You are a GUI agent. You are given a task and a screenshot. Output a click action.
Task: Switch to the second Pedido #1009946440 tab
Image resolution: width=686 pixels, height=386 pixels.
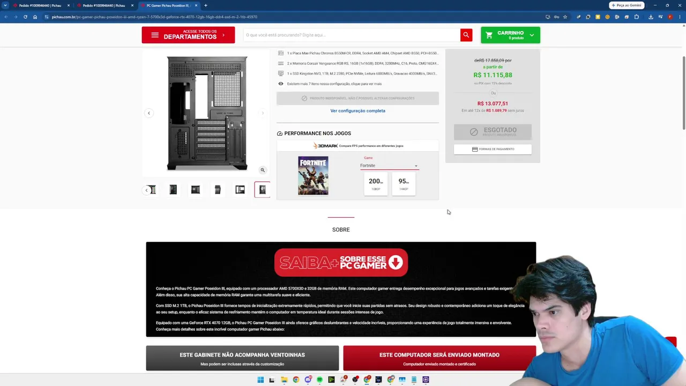[x=105, y=5]
